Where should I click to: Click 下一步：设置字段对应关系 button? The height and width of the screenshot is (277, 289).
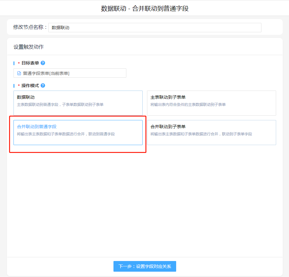coord(144,266)
